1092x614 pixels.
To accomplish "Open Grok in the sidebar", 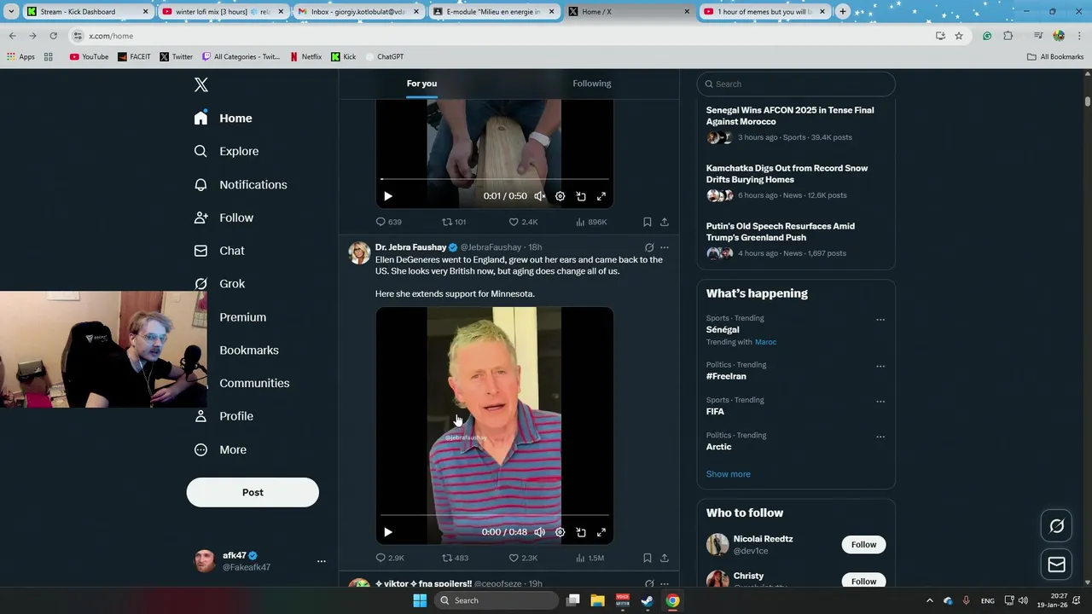I will [219, 284].
